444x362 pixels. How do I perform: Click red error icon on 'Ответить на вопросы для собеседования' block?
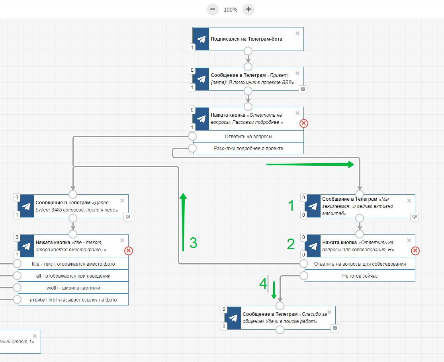pyautogui.click(x=415, y=251)
